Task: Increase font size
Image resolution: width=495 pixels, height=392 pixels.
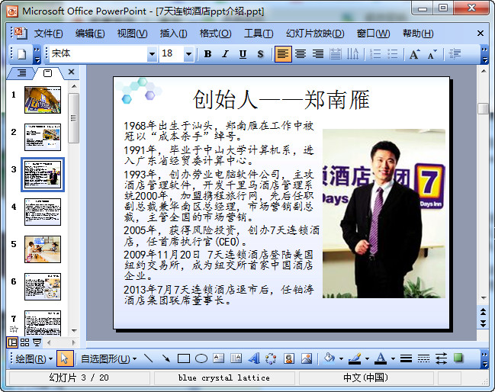Action: [414, 54]
